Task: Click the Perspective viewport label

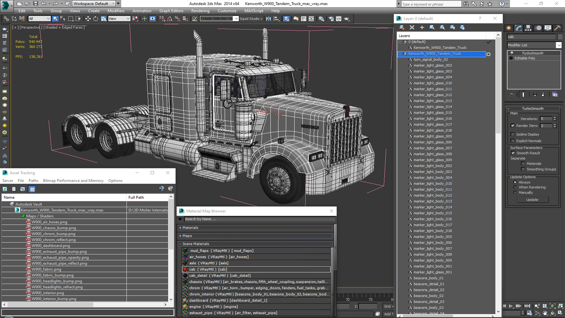Action: coord(31,27)
